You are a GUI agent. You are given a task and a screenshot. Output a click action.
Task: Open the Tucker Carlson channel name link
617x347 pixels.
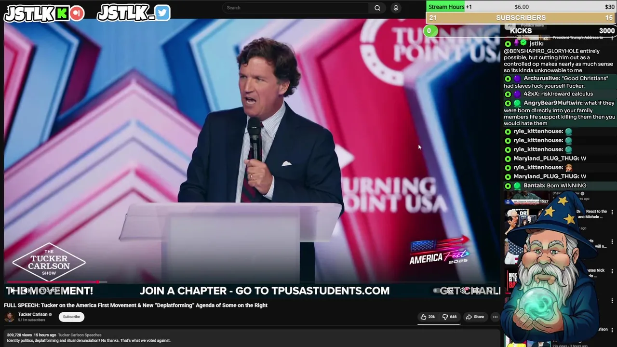(x=33, y=314)
